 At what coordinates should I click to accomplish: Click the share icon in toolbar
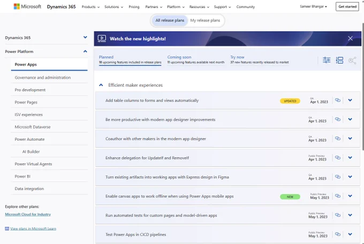coord(352,60)
